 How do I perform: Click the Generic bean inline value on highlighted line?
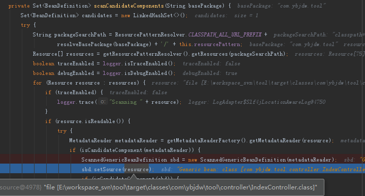[x=271, y=170]
